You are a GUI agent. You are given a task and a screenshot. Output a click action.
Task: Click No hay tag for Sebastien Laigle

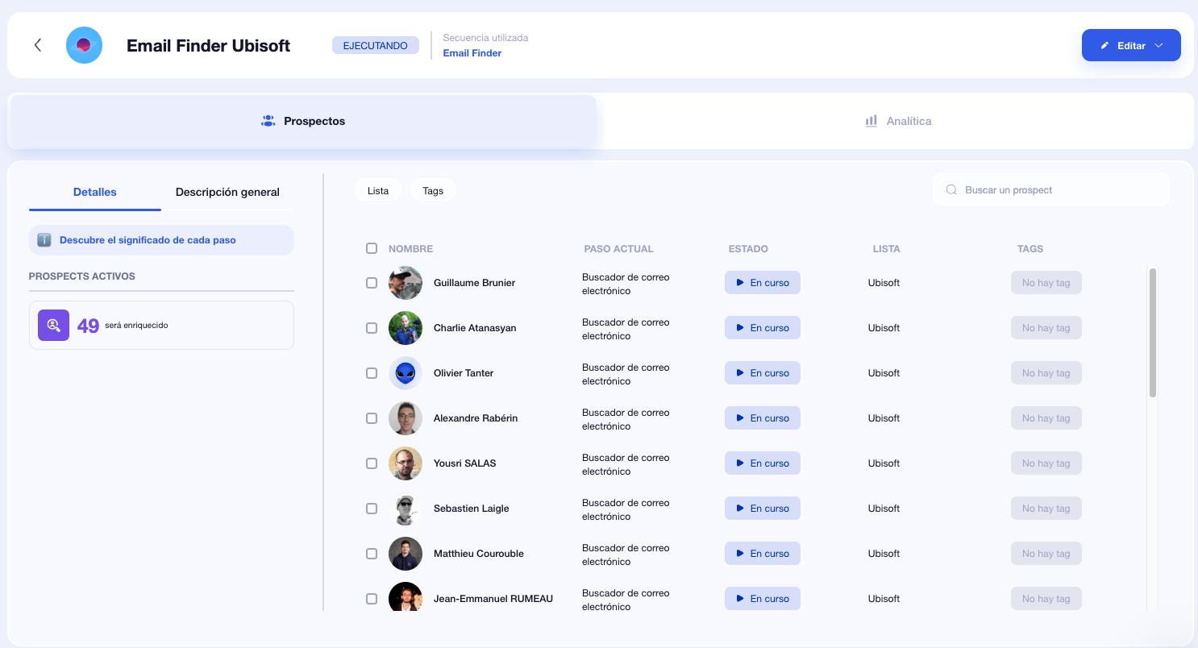1046,509
